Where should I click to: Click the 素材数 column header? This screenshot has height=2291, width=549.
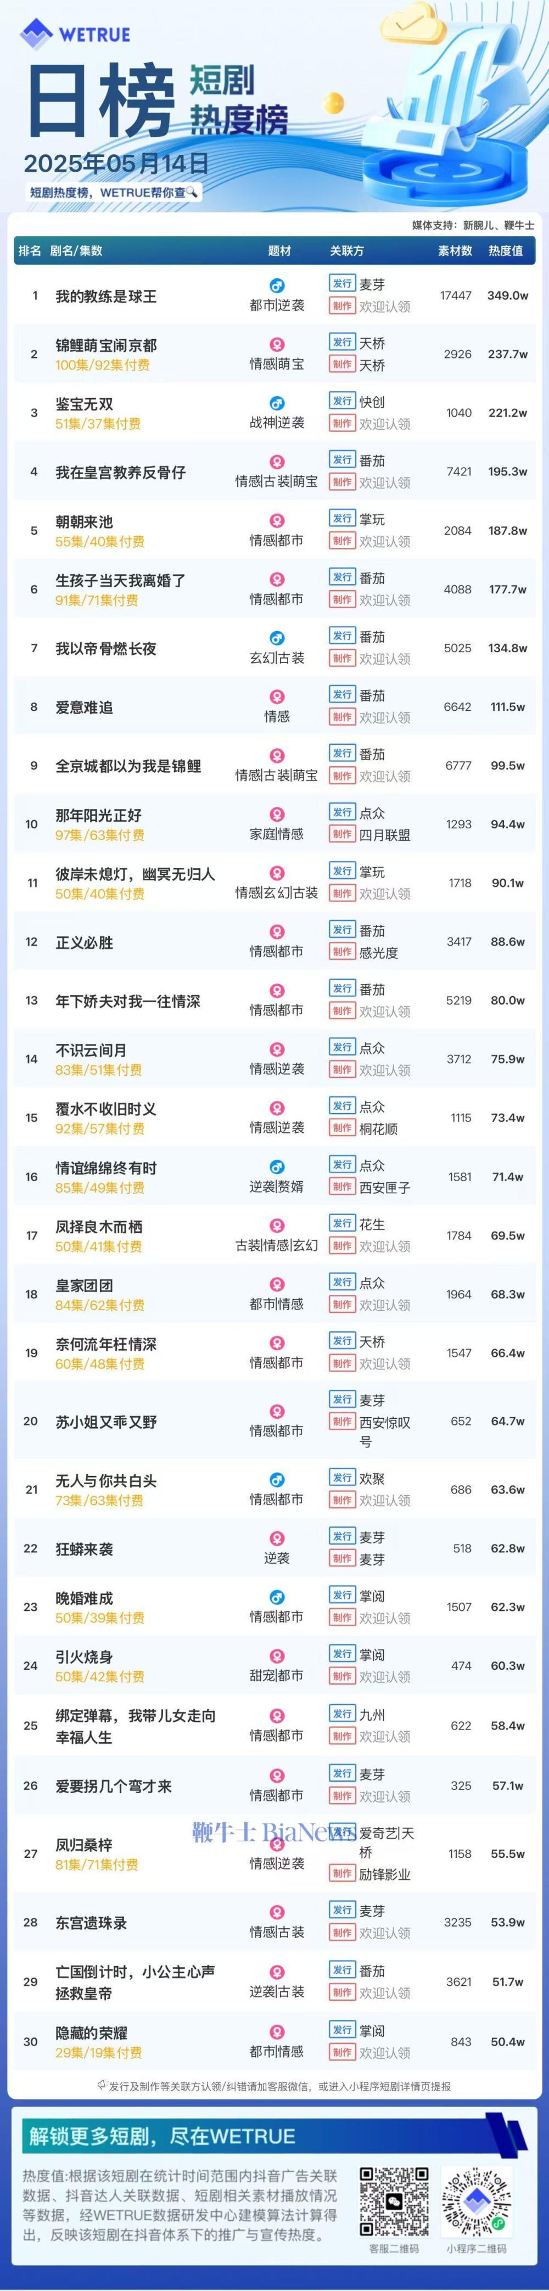[455, 251]
